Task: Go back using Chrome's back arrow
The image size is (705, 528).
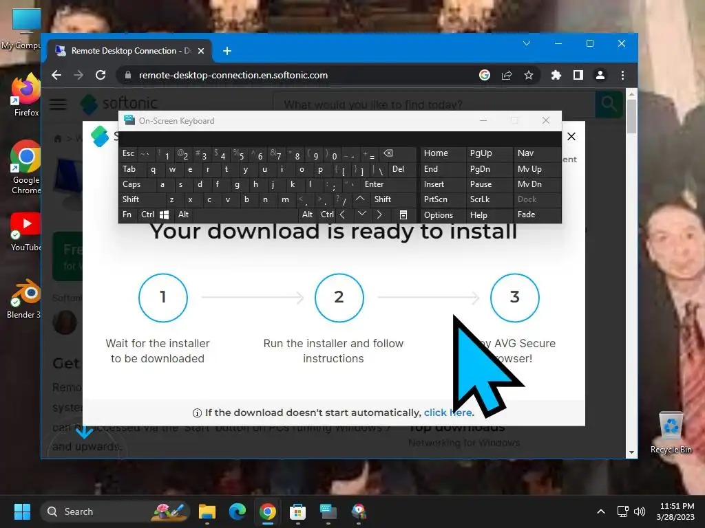Action: pos(56,75)
